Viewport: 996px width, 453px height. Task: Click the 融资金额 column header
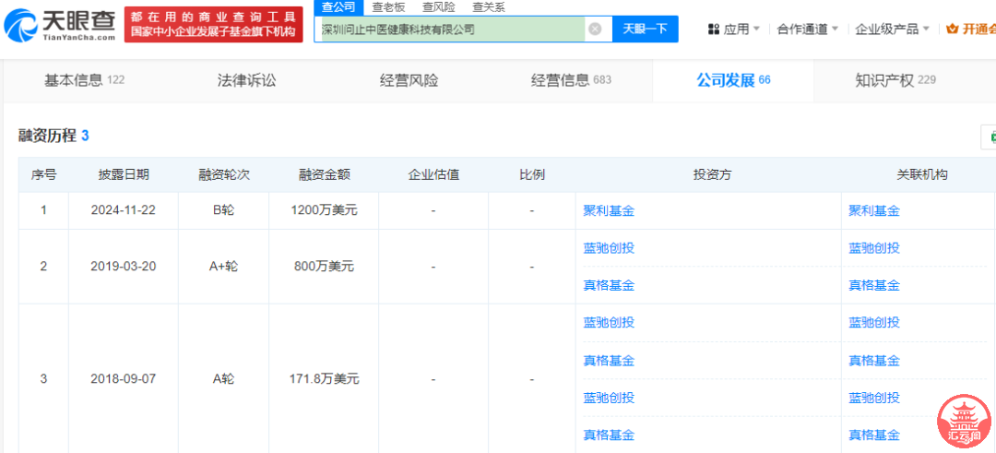pos(325,174)
